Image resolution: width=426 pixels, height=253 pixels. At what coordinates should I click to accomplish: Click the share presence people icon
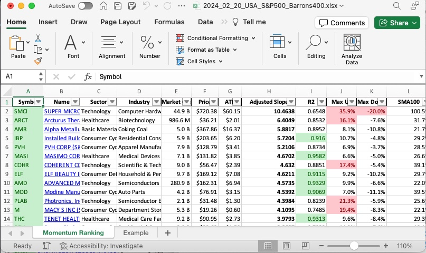pos(414,6)
